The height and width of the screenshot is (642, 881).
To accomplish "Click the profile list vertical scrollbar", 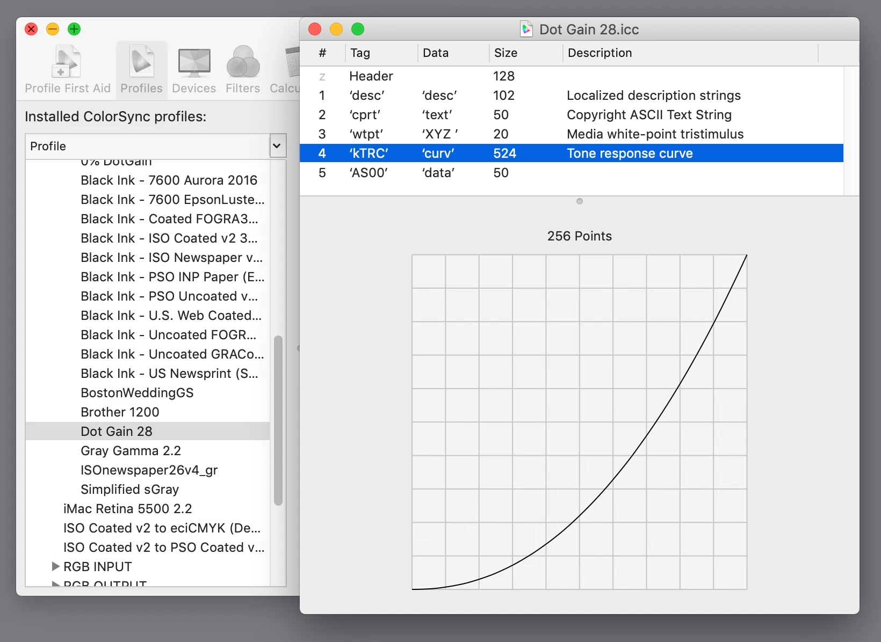I will 278,420.
